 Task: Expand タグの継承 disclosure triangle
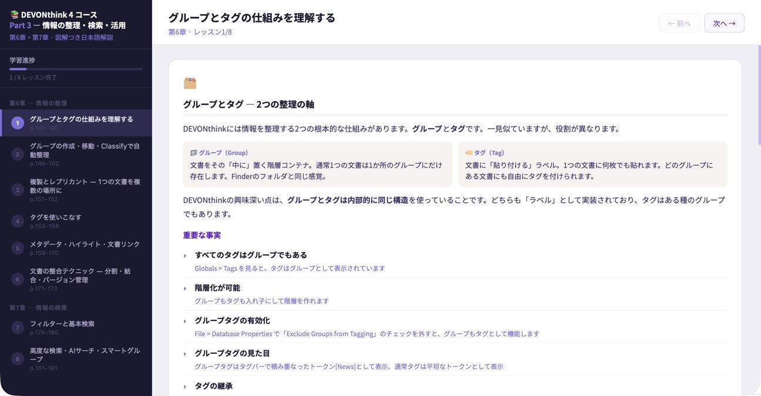pos(185,387)
